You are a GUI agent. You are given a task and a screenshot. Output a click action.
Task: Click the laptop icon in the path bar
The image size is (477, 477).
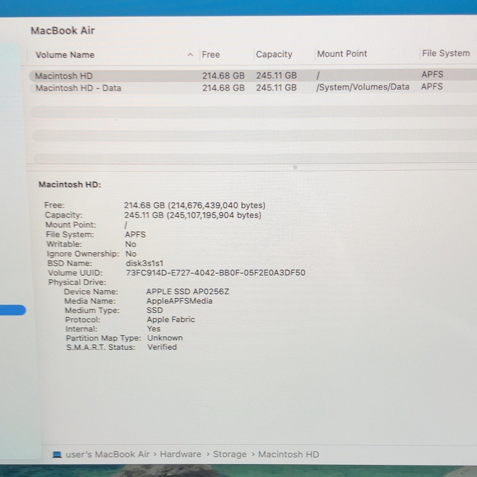57,454
